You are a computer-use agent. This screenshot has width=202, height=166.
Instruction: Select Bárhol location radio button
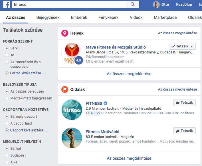(x=7, y=149)
